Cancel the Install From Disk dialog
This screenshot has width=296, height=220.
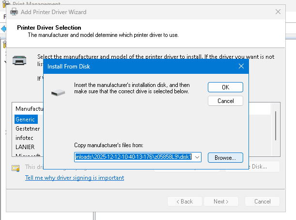coord(225,101)
